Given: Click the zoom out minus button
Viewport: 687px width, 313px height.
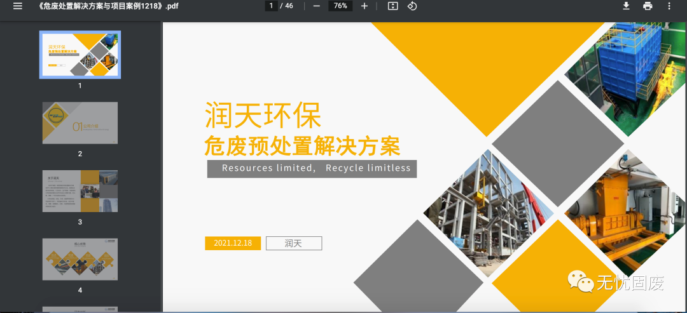Looking at the screenshot, I should tap(317, 6).
